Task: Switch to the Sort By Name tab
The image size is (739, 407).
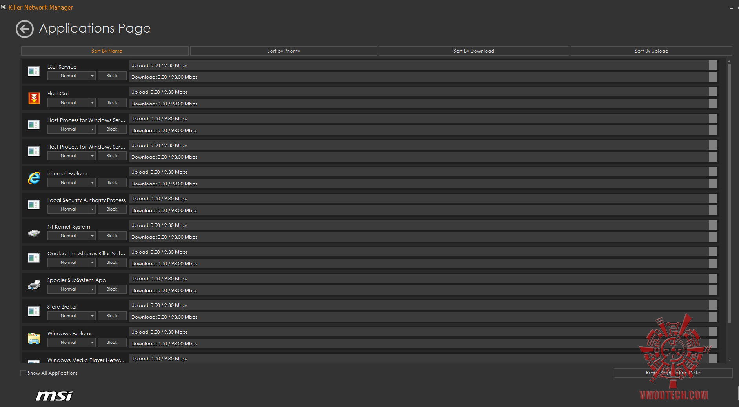Action: (x=105, y=51)
